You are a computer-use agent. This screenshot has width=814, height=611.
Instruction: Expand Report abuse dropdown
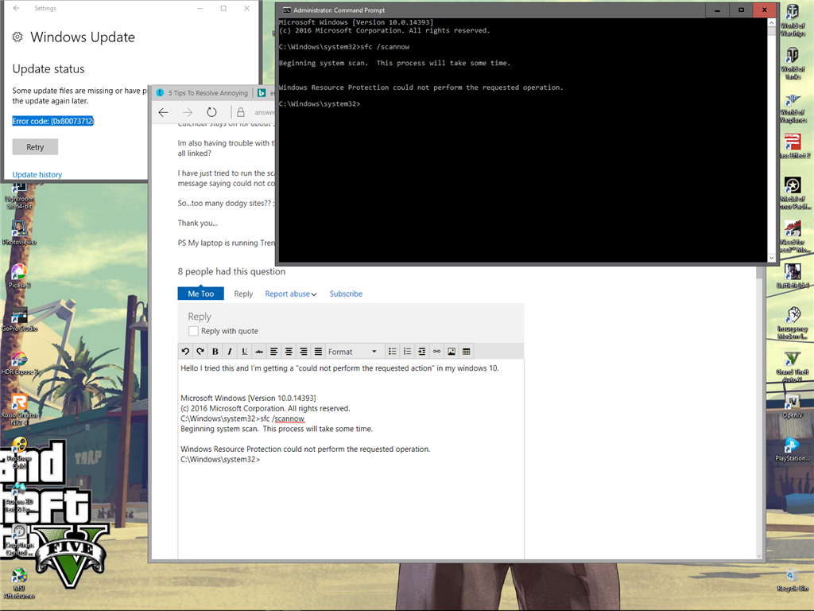tap(291, 294)
